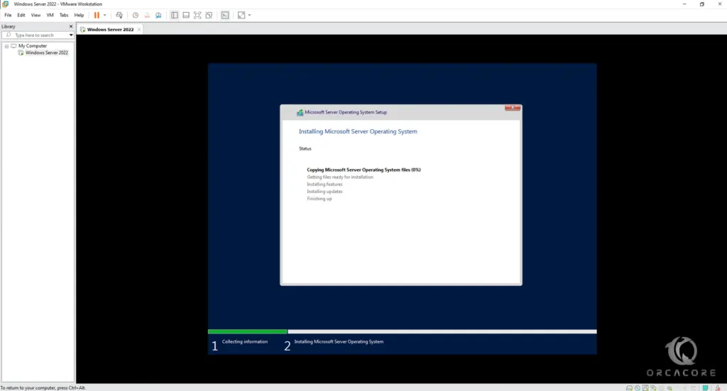727x391 pixels.
Task: Close the Server Operating System Setup dialog
Action: (x=513, y=107)
